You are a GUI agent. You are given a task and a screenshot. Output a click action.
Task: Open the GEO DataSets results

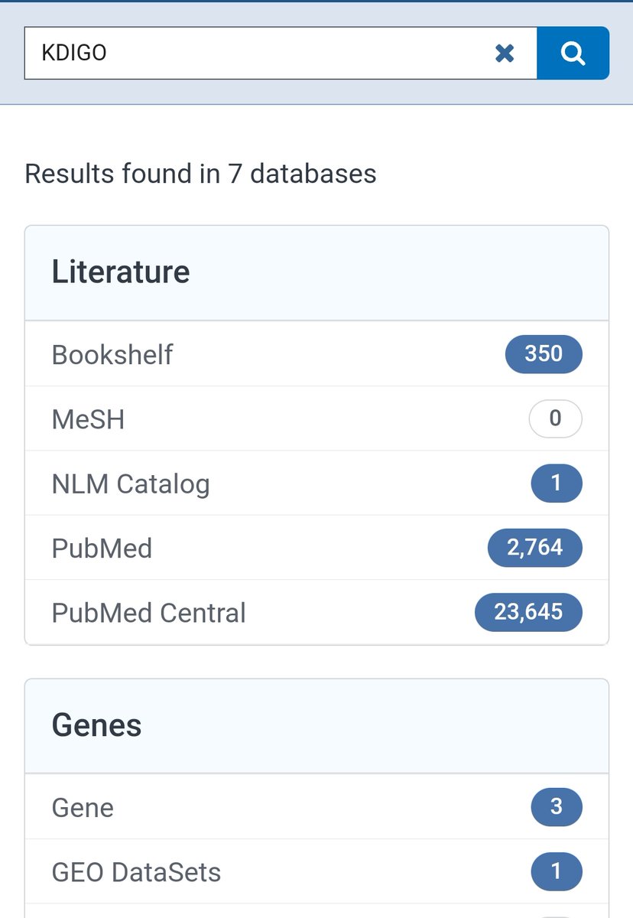pos(136,872)
